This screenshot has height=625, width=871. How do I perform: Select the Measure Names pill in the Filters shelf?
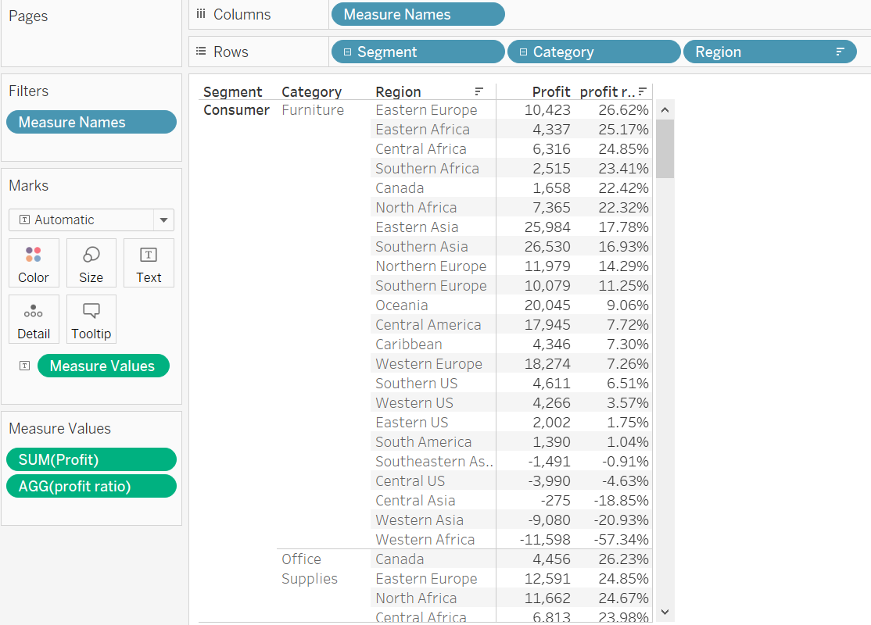tap(91, 122)
